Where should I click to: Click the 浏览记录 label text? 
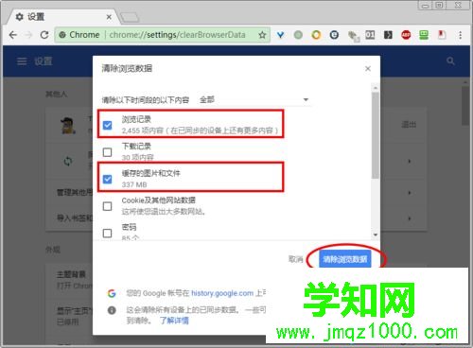point(136,119)
